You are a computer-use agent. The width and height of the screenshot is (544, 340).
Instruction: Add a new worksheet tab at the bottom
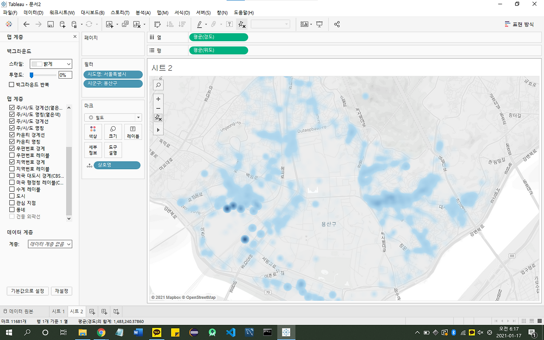point(92,312)
